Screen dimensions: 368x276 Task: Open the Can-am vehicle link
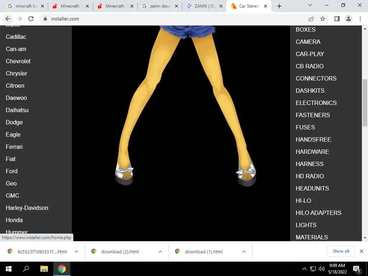point(16,49)
